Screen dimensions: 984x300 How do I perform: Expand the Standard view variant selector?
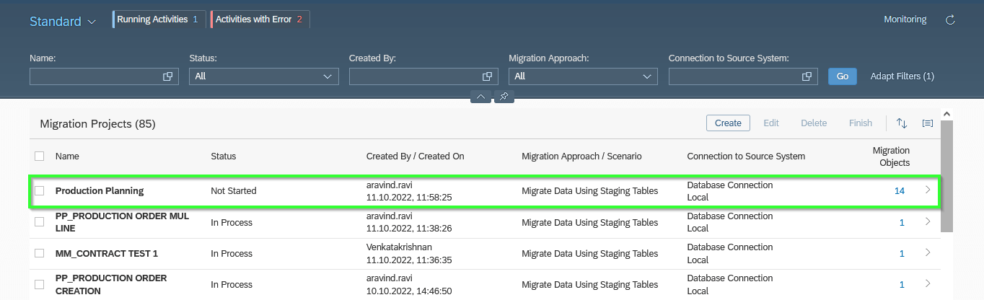[x=63, y=22]
